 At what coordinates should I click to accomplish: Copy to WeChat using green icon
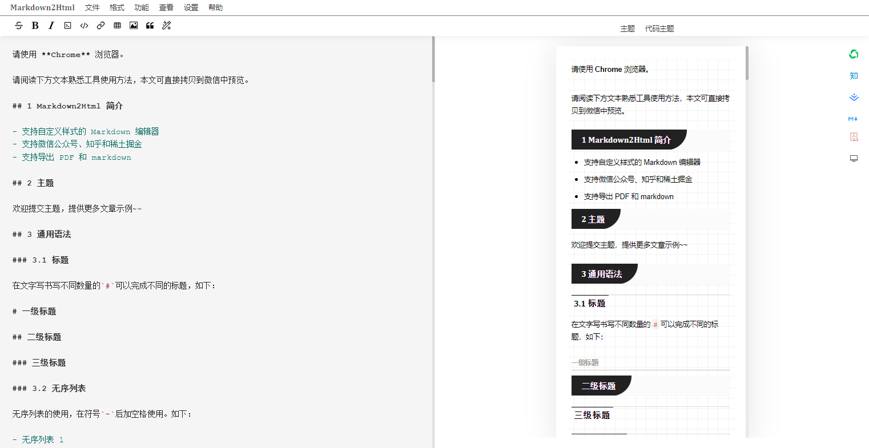click(854, 54)
